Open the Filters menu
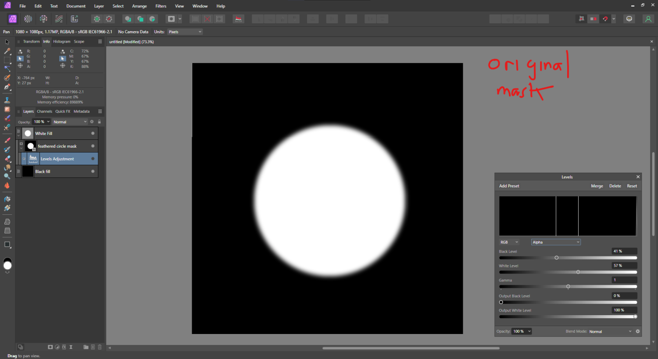The height and width of the screenshot is (359, 658). coord(161,6)
